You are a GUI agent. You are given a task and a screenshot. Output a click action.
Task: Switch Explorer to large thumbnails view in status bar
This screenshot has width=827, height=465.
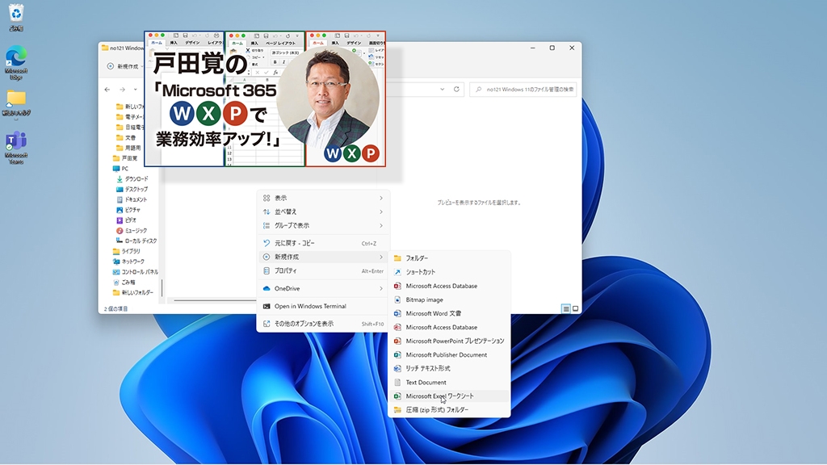575,309
